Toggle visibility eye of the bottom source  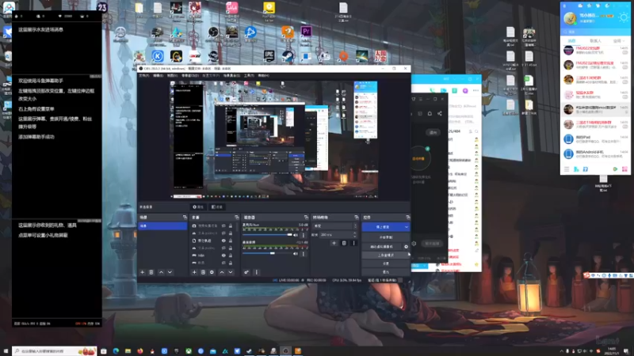(x=223, y=263)
